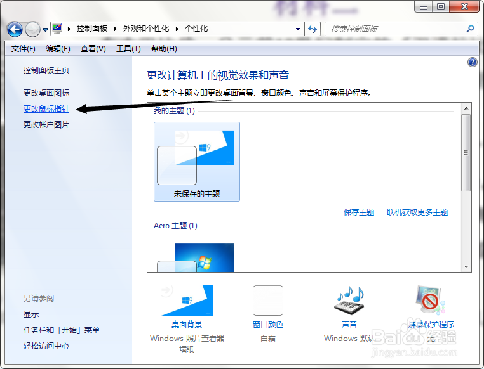Click the 外观和个性化 breadcrumb

click(x=146, y=29)
